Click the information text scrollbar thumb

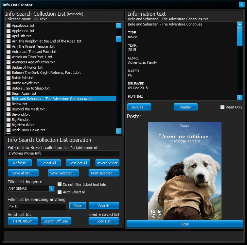(240, 37)
